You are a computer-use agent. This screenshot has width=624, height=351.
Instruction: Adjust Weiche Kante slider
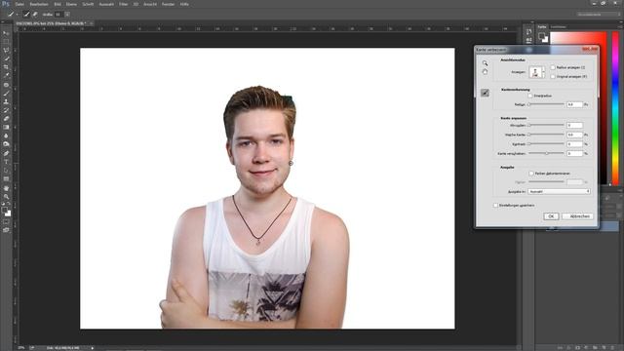[x=546, y=135]
